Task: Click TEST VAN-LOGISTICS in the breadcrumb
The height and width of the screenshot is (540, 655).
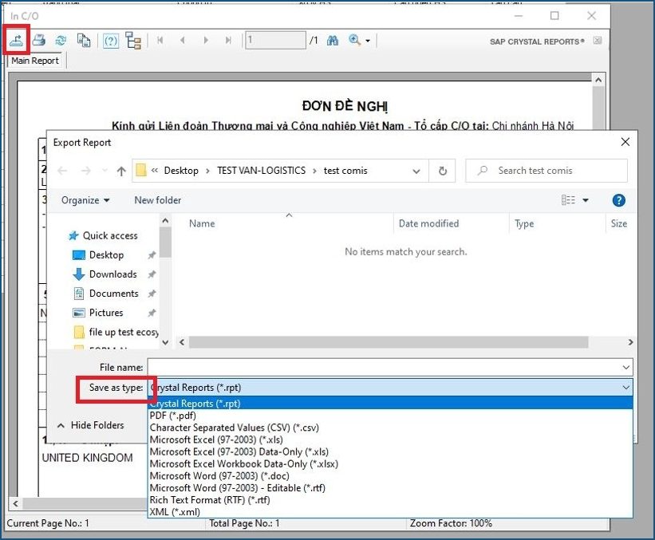Action: click(261, 171)
